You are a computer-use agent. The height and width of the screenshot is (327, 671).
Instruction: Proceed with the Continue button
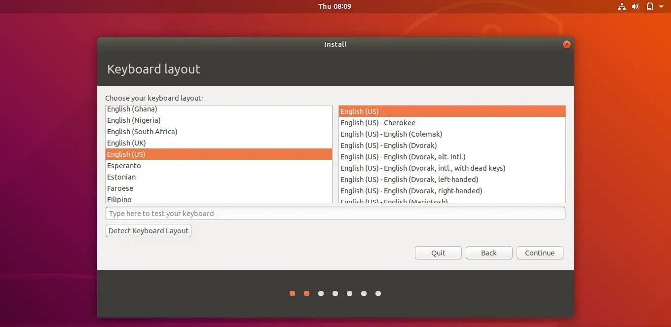point(540,253)
